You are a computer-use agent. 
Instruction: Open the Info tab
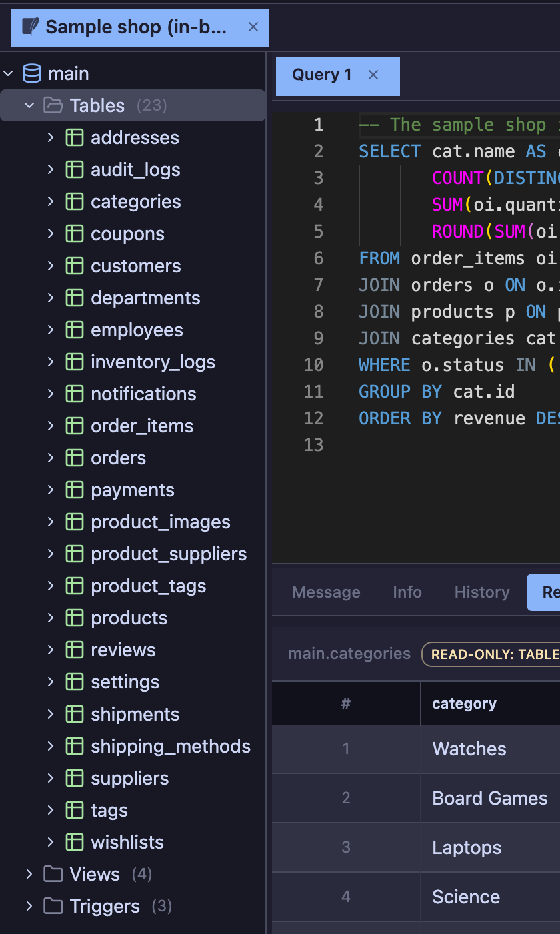(x=407, y=592)
